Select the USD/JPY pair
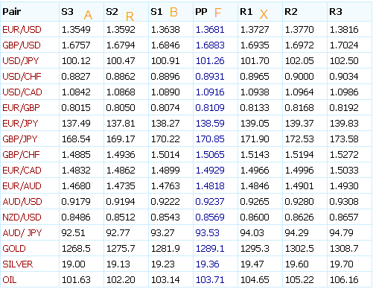The image size is (373, 289). 21,61
